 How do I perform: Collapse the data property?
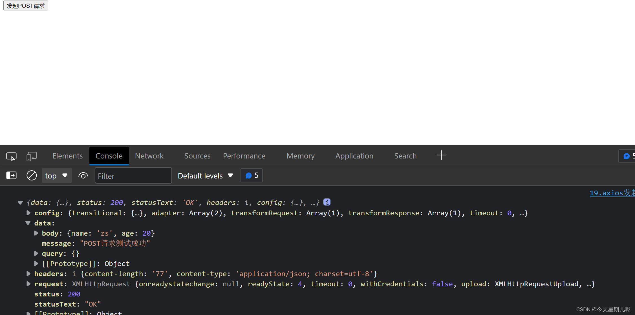tap(28, 223)
